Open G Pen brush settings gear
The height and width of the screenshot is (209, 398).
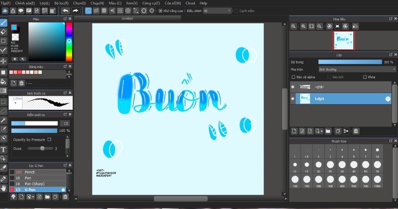[x=63, y=190]
